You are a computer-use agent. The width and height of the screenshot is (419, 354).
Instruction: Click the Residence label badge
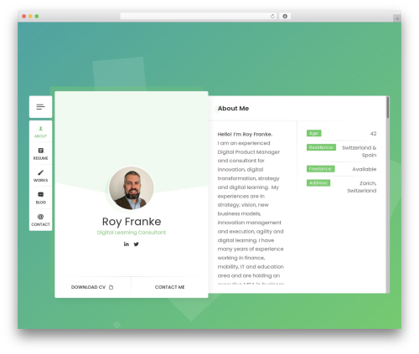(321, 147)
